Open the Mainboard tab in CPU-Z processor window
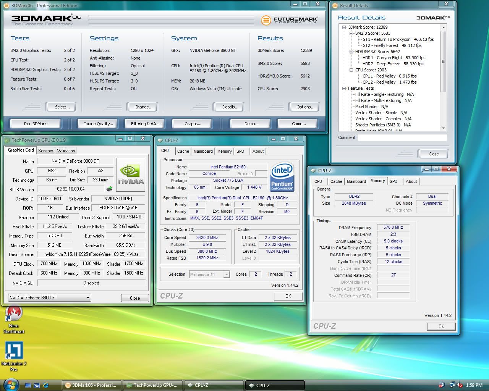 [x=203, y=151]
